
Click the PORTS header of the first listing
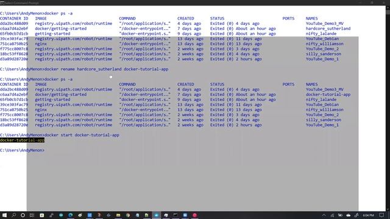pos(288,18)
